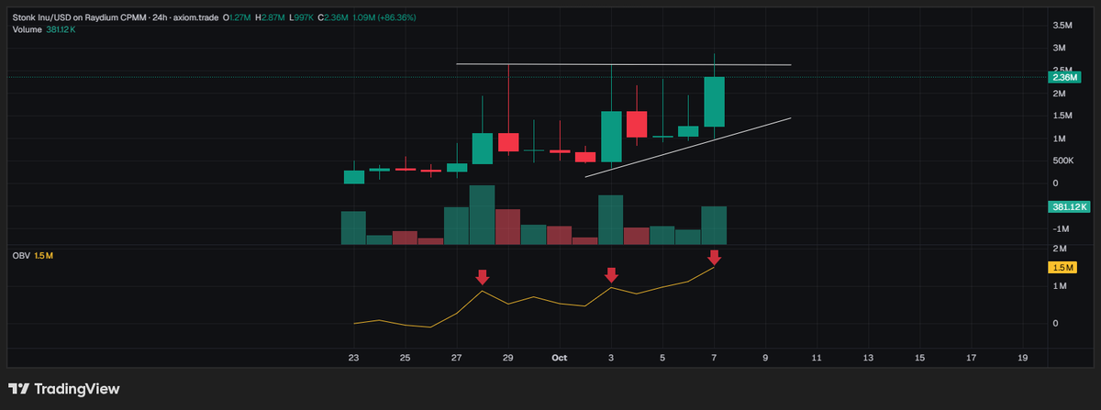Click the 13 date axis label
This screenshot has width=1101, height=410.
click(868, 357)
